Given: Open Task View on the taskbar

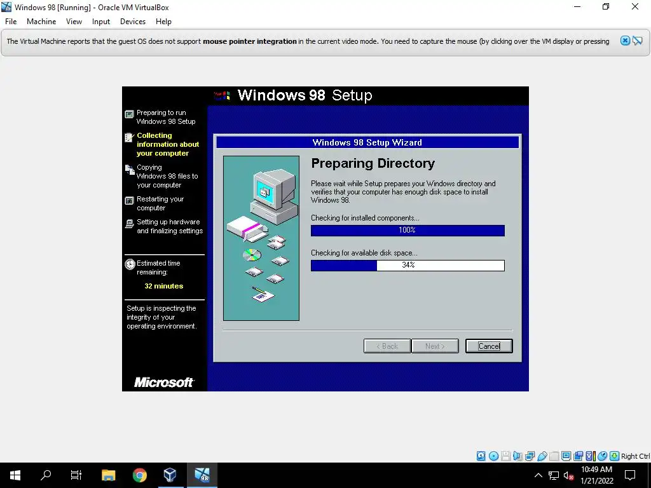Looking at the screenshot, I should 76,475.
